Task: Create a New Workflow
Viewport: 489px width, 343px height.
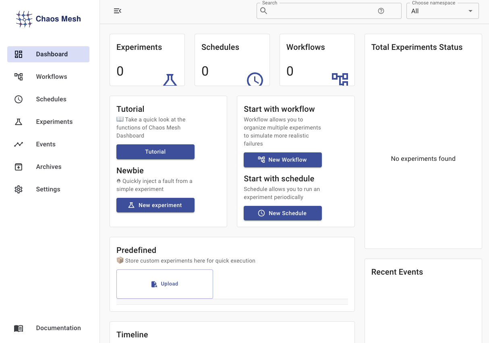Action: click(x=283, y=160)
